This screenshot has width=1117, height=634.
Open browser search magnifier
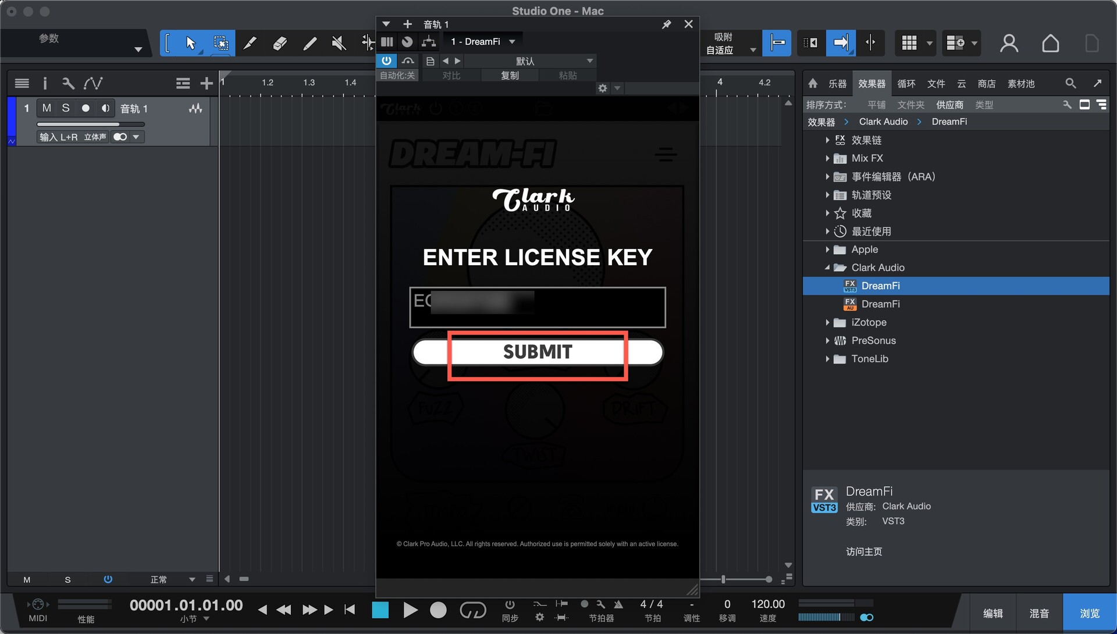point(1070,83)
